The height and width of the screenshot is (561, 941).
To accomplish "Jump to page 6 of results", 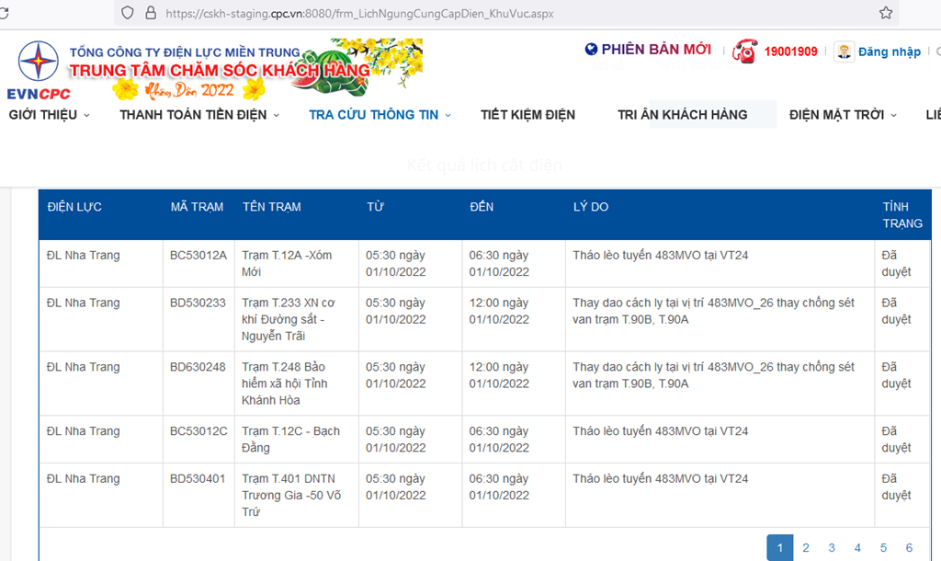I will coord(909,548).
